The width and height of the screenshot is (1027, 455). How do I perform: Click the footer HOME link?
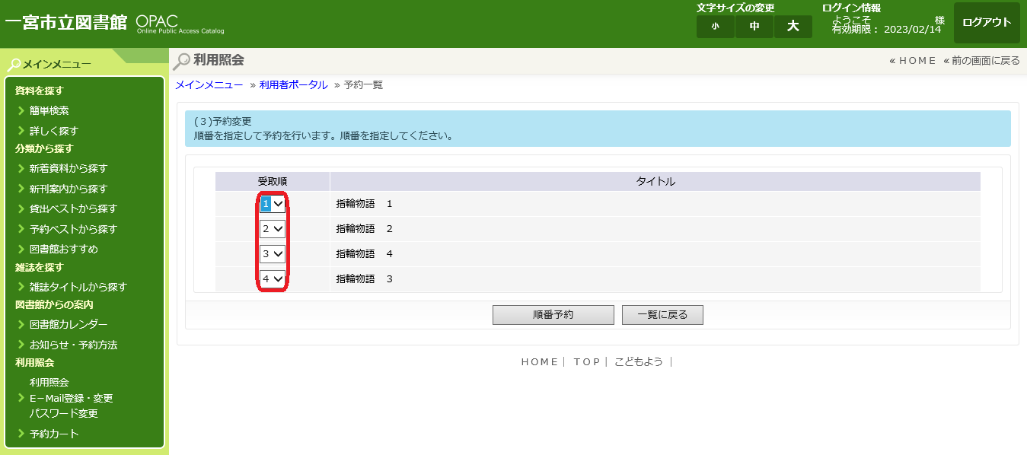pyautogui.click(x=540, y=362)
